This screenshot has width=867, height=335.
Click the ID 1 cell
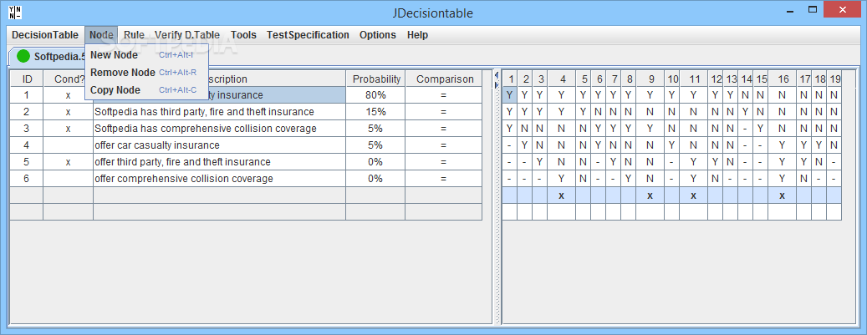point(27,95)
